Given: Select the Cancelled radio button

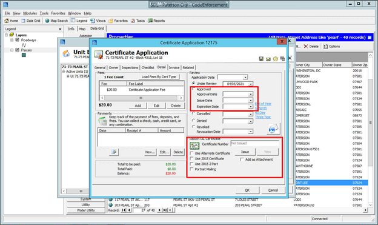Looking at the screenshot, I should tap(194, 113).
